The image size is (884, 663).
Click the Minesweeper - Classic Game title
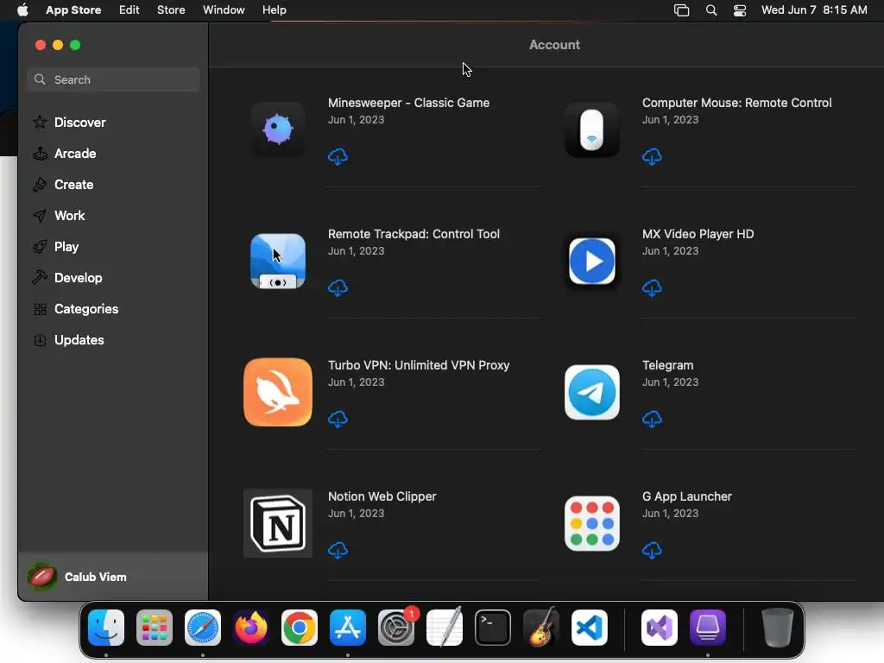coord(408,103)
